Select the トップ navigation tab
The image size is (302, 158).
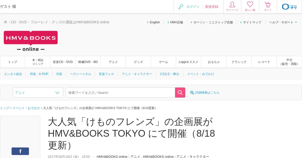click(13, 62)
